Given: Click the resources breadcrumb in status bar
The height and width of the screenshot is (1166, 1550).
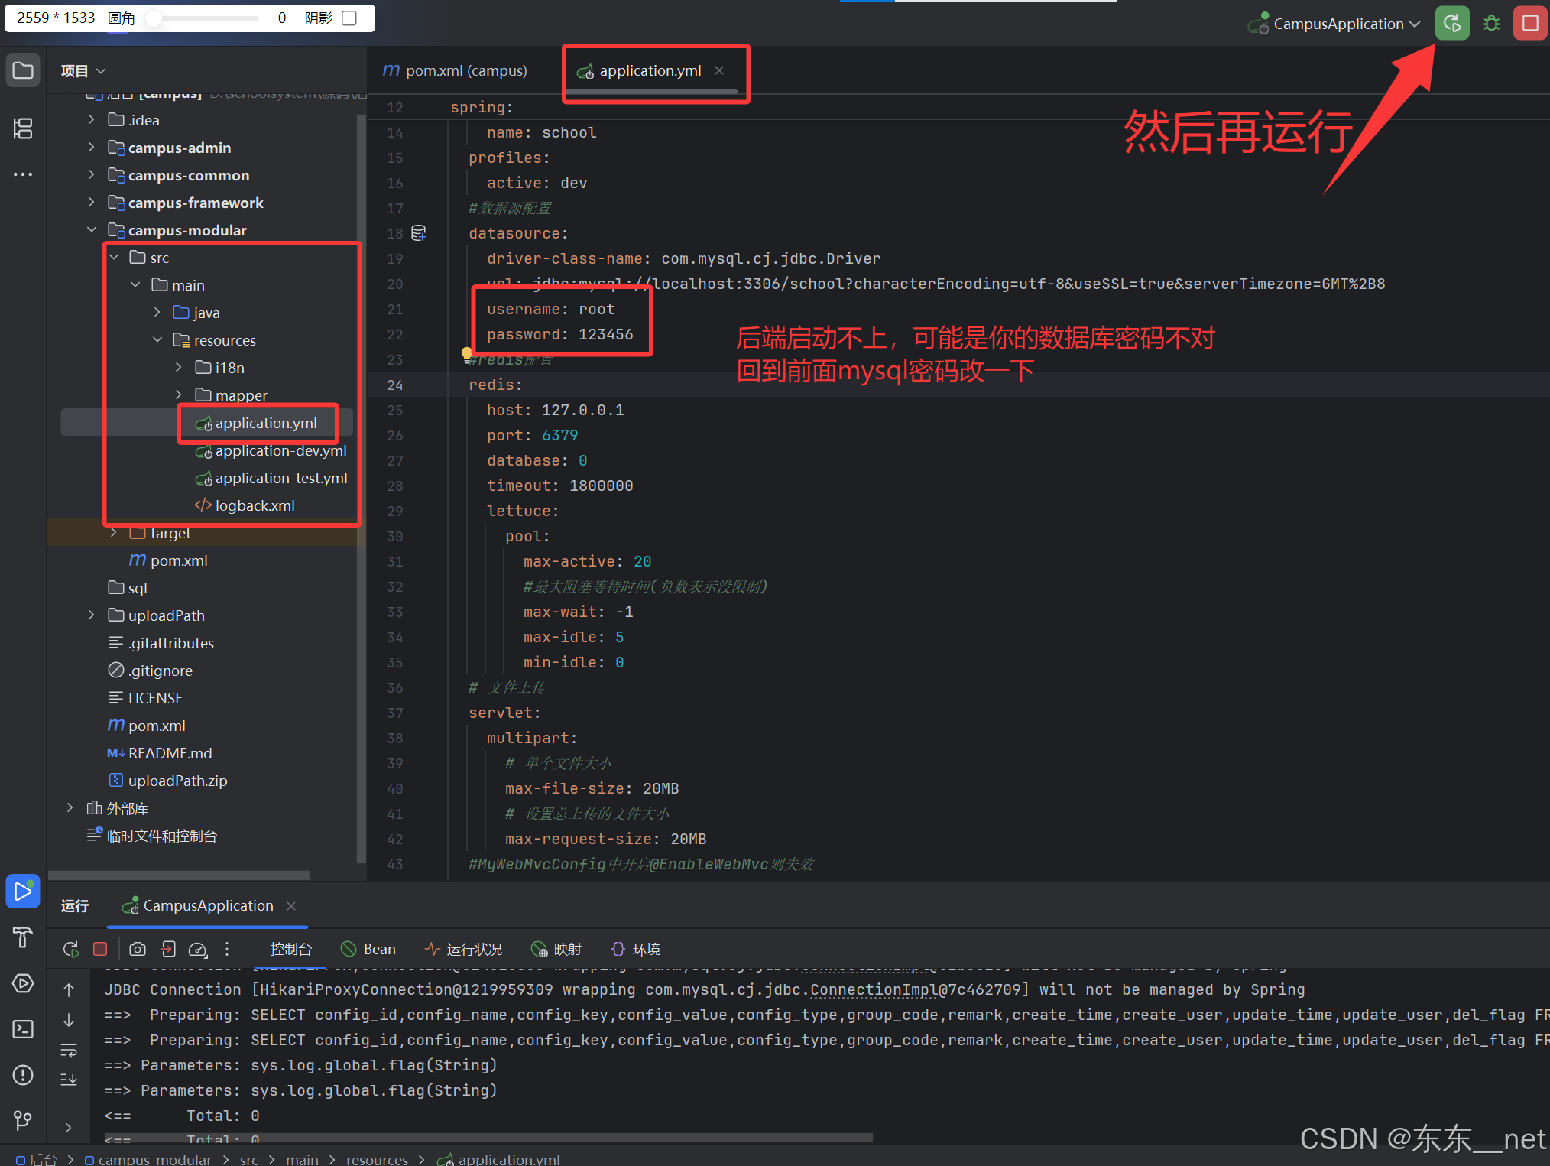Looking at the screenshot, I should point(377,1159).
